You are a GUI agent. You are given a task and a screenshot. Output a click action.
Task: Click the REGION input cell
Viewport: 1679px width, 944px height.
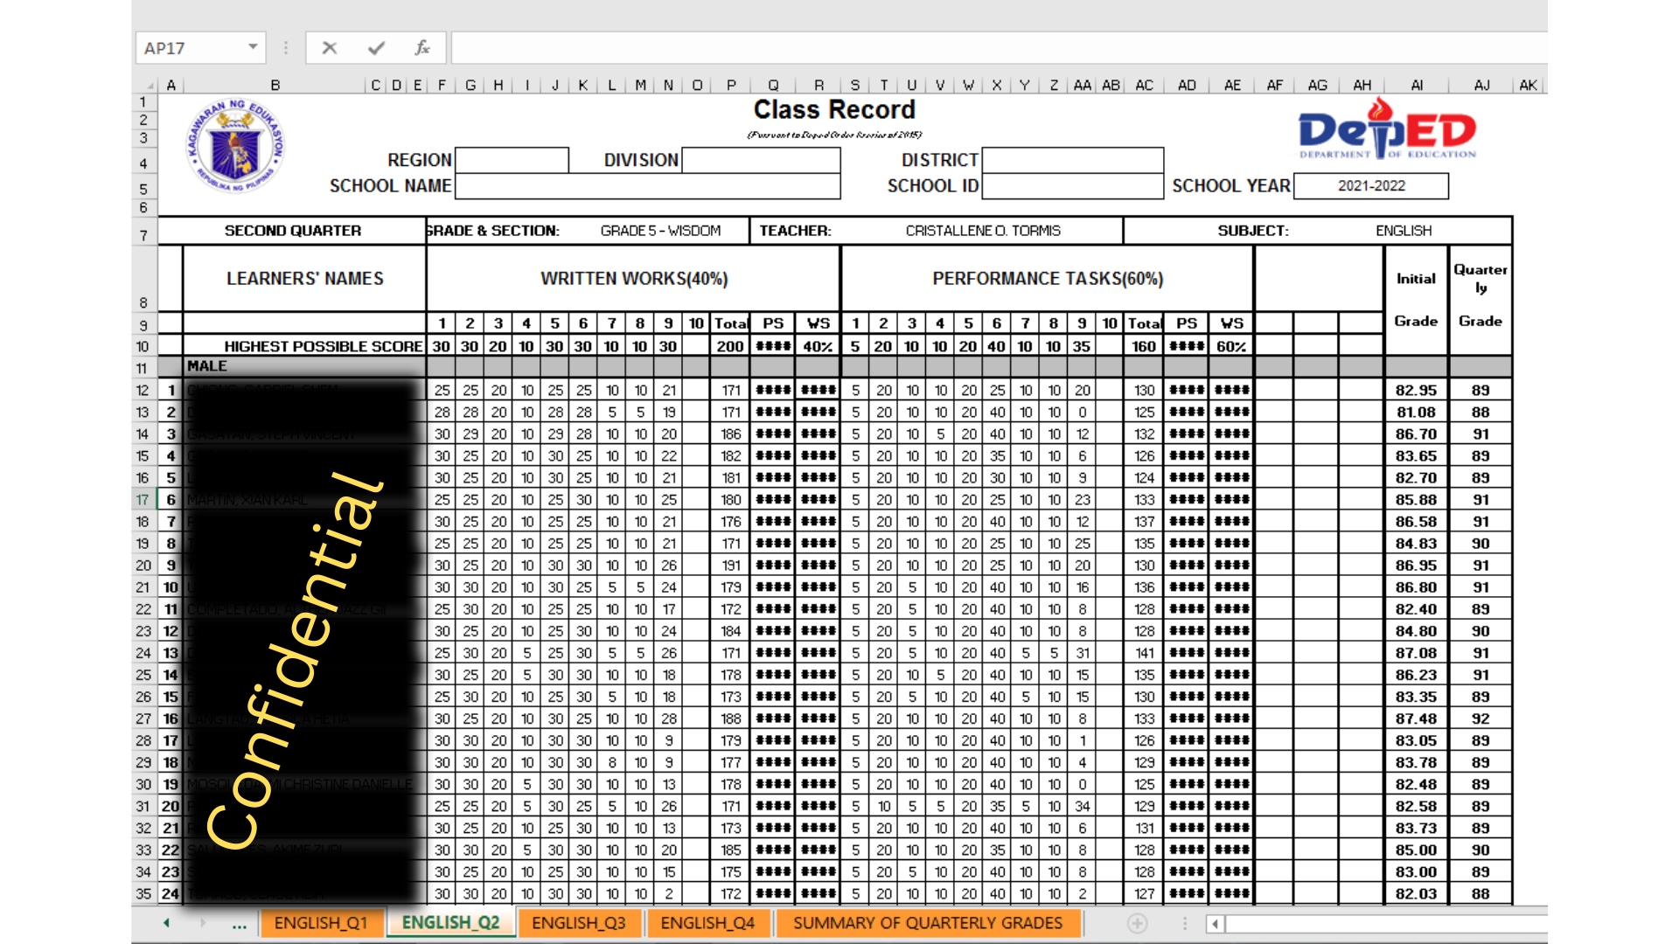pos(512,160)
